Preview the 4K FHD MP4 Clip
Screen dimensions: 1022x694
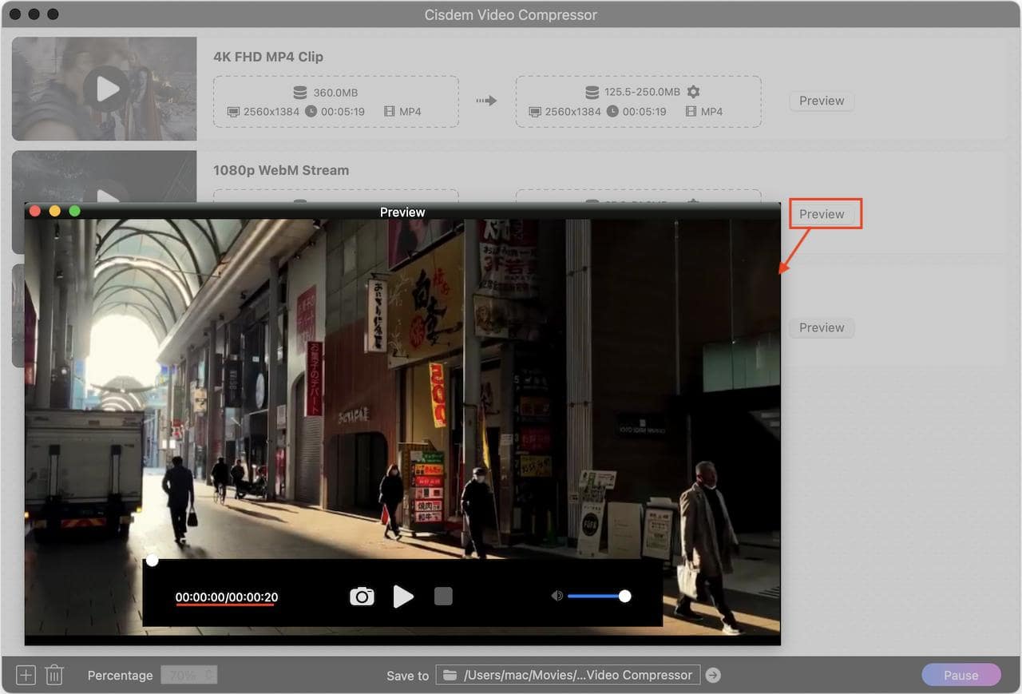[821, 101]
